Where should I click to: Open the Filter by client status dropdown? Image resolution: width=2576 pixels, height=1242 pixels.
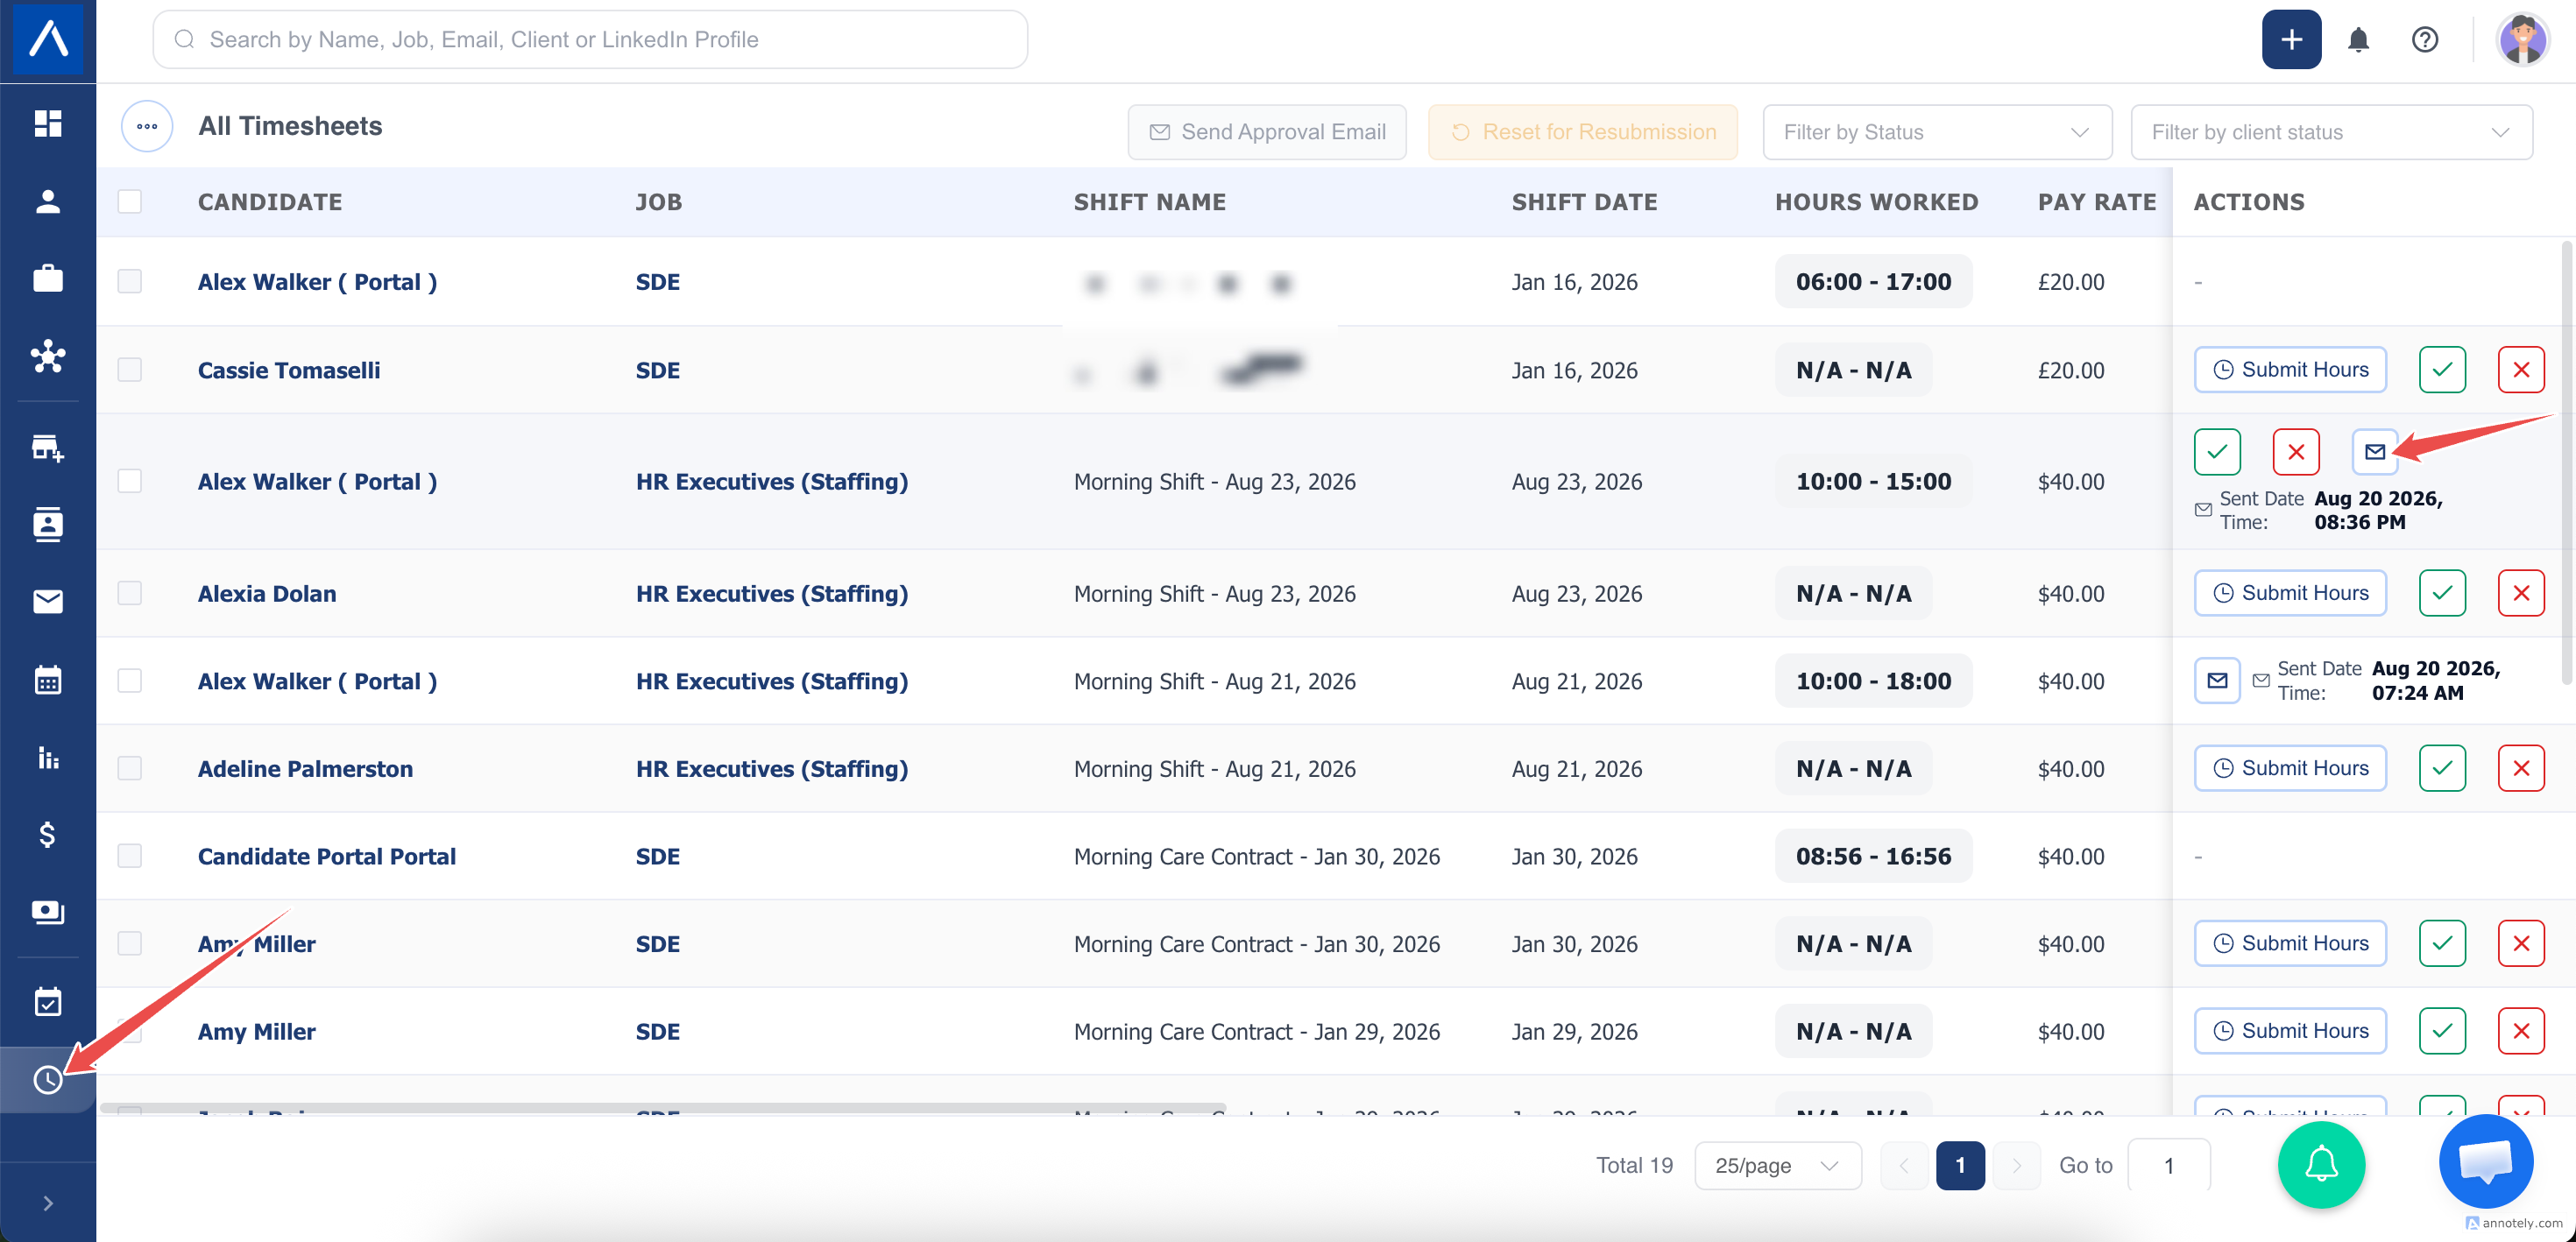(2331, 132)
